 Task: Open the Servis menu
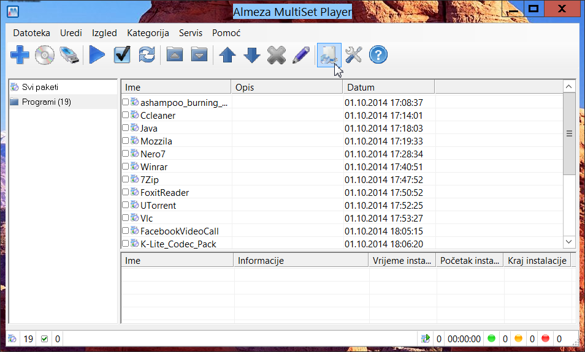[190, 33]
